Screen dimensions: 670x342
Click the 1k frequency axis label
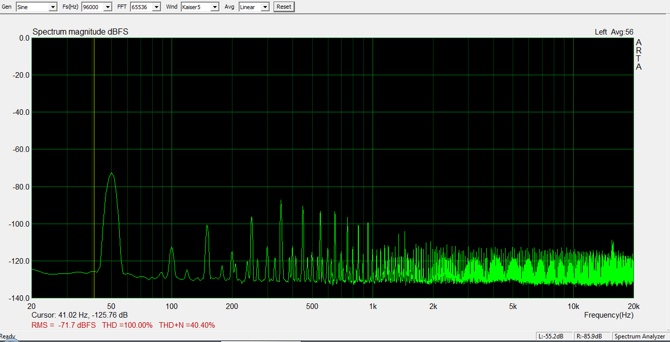click(373, 306)
